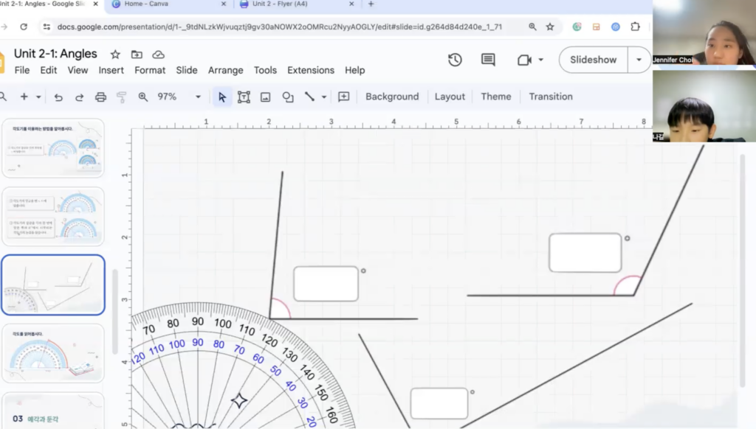Select the Text box tool

click(244, 97)
